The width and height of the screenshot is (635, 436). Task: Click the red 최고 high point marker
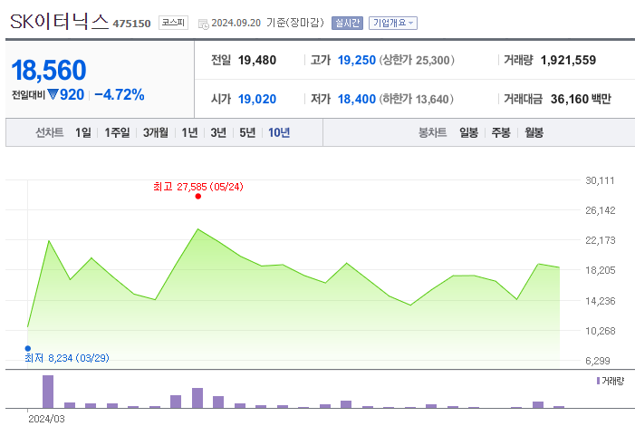[198, 197]
